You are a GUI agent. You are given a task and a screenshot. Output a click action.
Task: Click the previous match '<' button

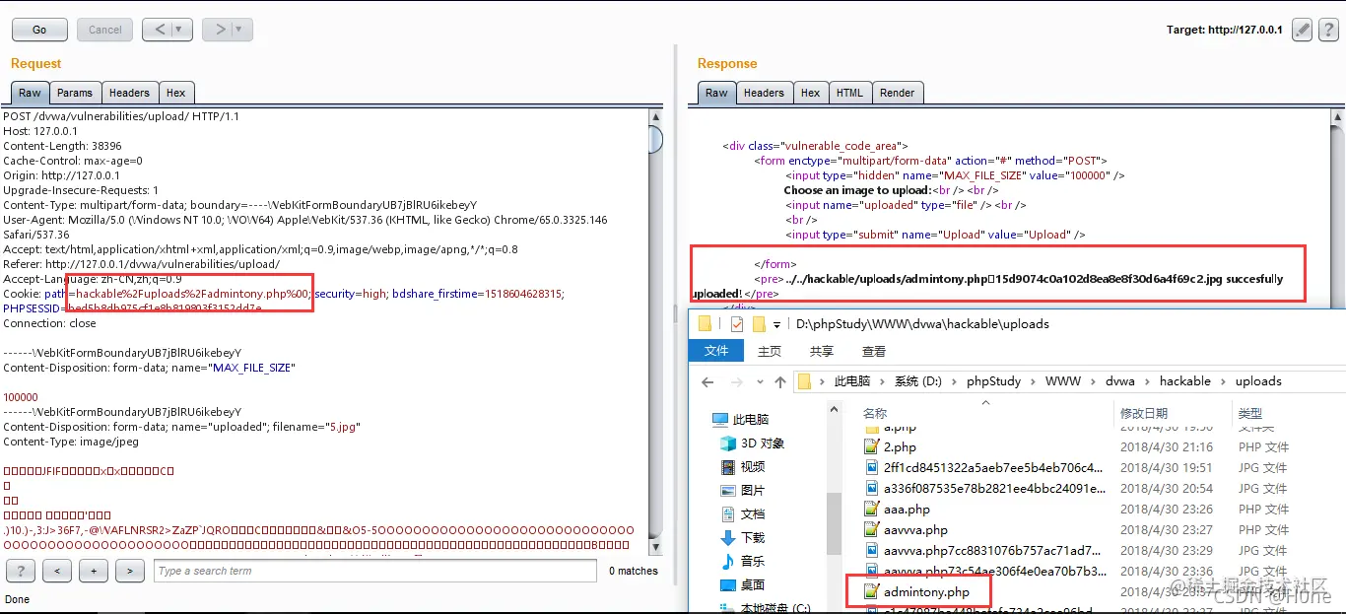(57, 571)
